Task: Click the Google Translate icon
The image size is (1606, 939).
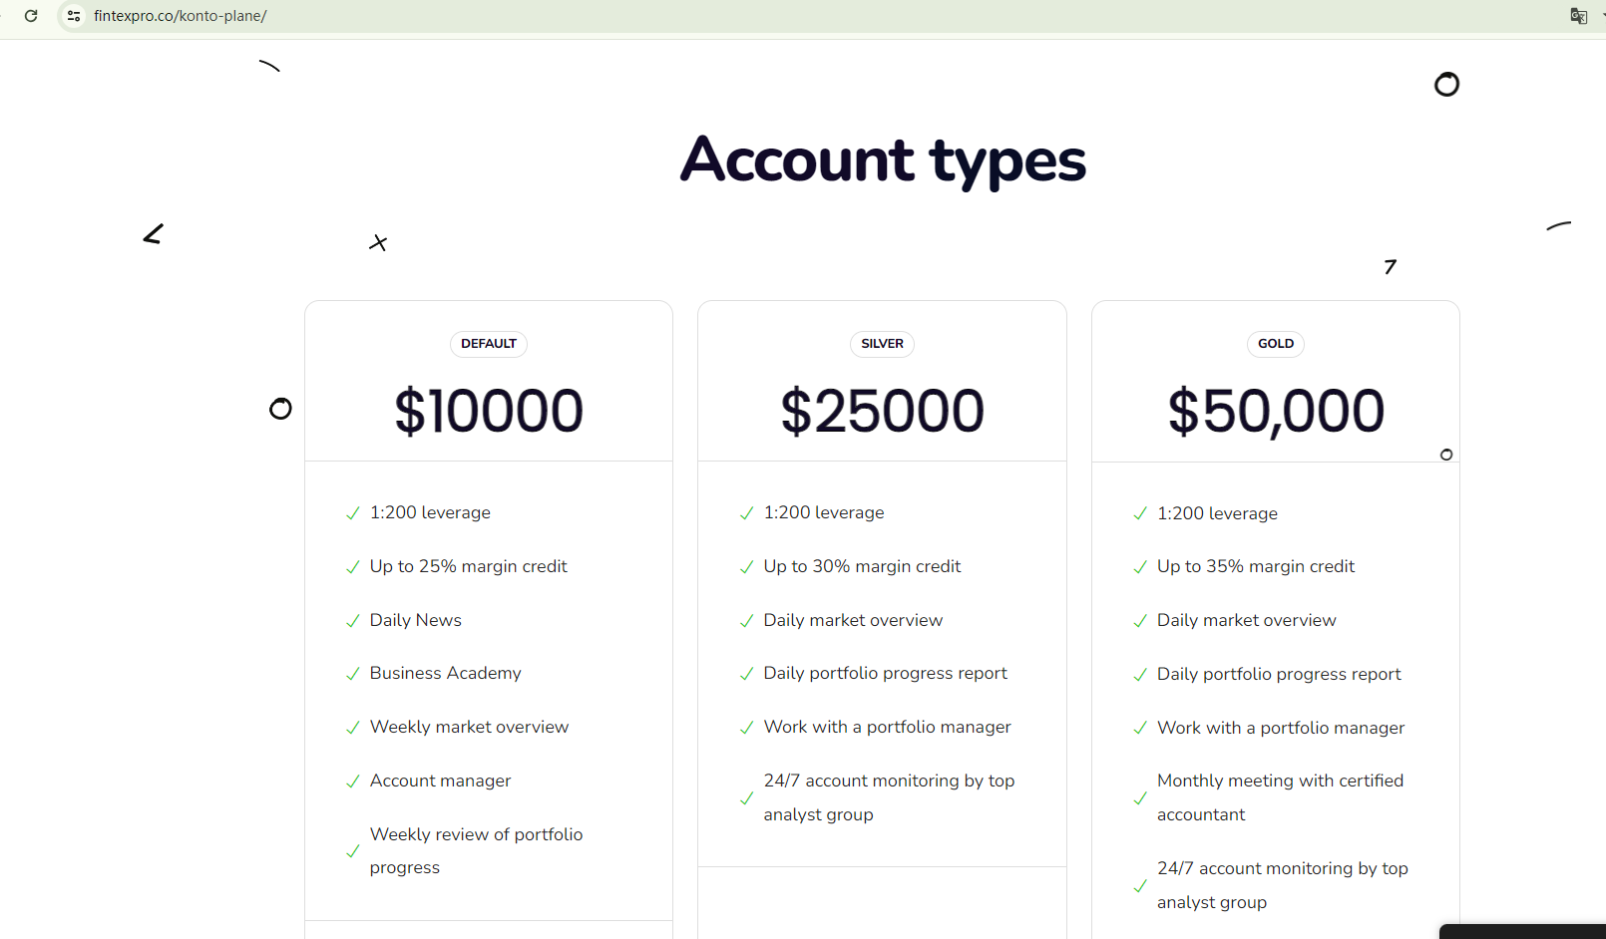Action: [x=1578, y=16]
